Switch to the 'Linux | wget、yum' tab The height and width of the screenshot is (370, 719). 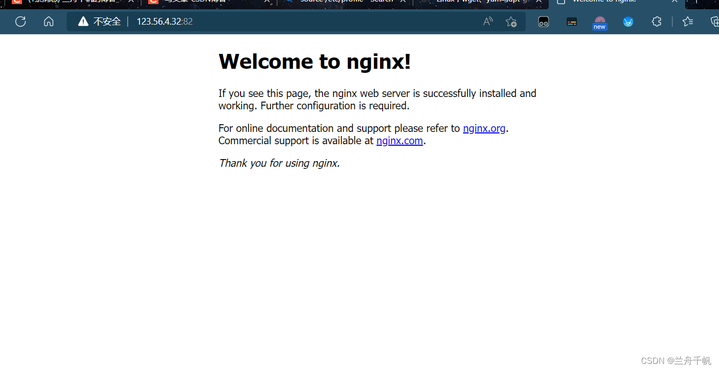(481, 3)
